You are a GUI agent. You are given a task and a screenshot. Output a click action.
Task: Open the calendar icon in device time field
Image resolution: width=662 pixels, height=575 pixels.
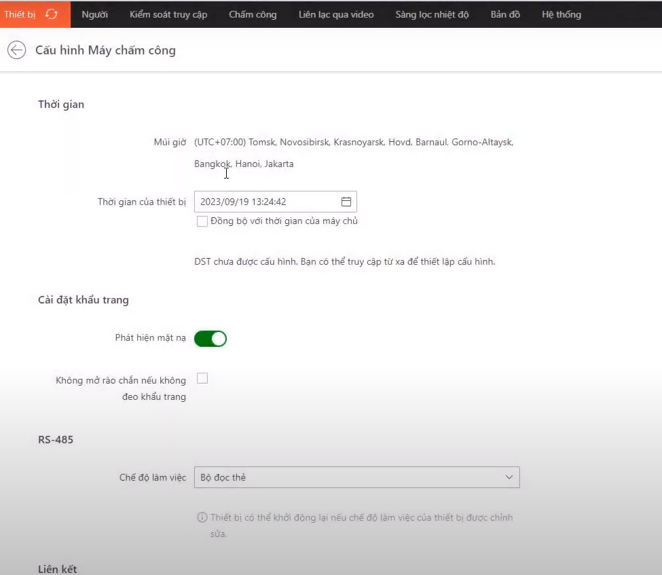346,202
